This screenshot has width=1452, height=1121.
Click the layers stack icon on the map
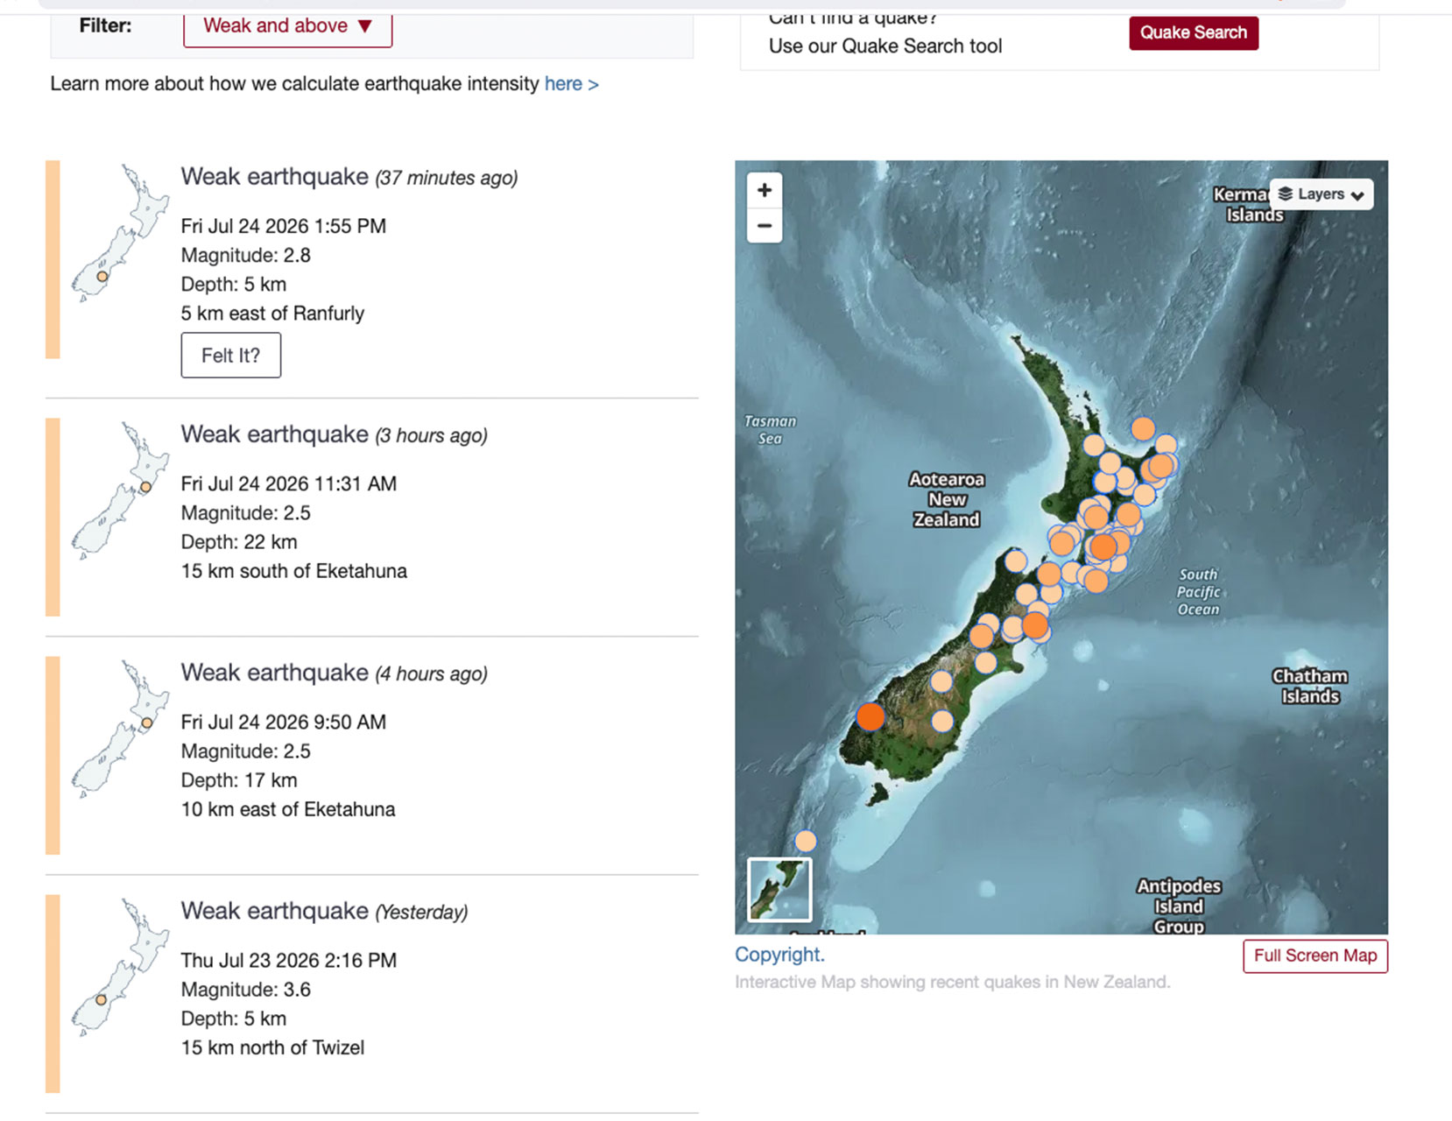click(1286, 194)
